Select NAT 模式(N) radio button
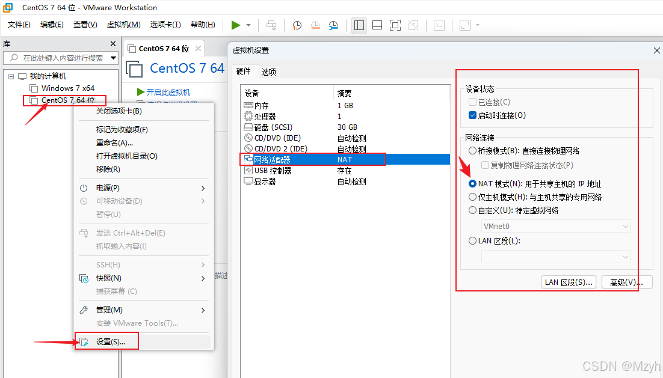Image resolution: width=663 pixels, height=378 pixels. tap(473, 184)
